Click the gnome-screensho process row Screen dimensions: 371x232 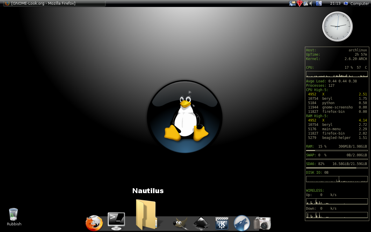point(337,107)
